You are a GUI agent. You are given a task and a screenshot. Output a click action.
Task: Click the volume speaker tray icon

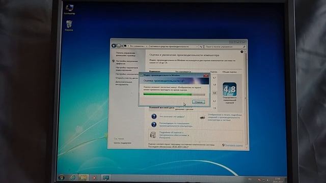(x=267, y=180)
